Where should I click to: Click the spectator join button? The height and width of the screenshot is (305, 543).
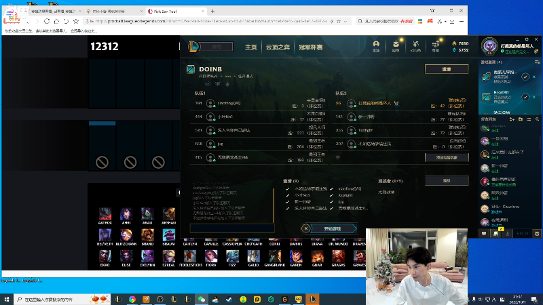pyautogui.click(x=447, y=180)
